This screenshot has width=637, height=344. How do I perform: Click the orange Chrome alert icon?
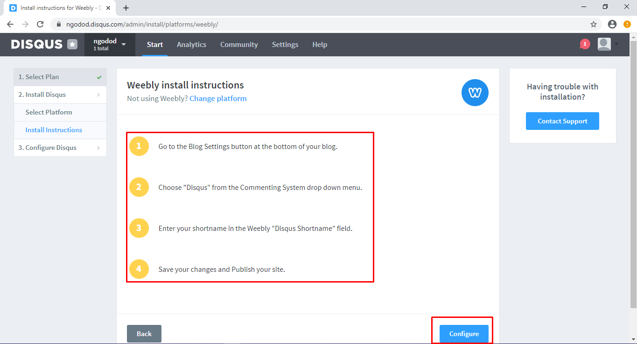click(x=627, y=24)
